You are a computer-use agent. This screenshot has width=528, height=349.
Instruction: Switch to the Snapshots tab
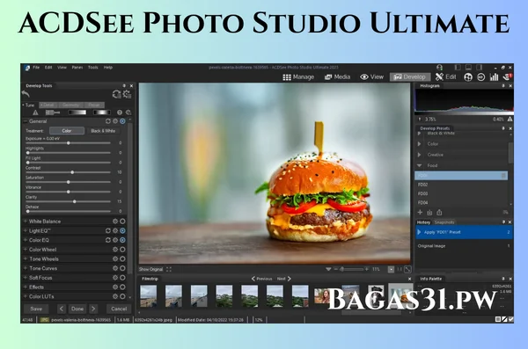pyautogui.click(x=444, y=222)
